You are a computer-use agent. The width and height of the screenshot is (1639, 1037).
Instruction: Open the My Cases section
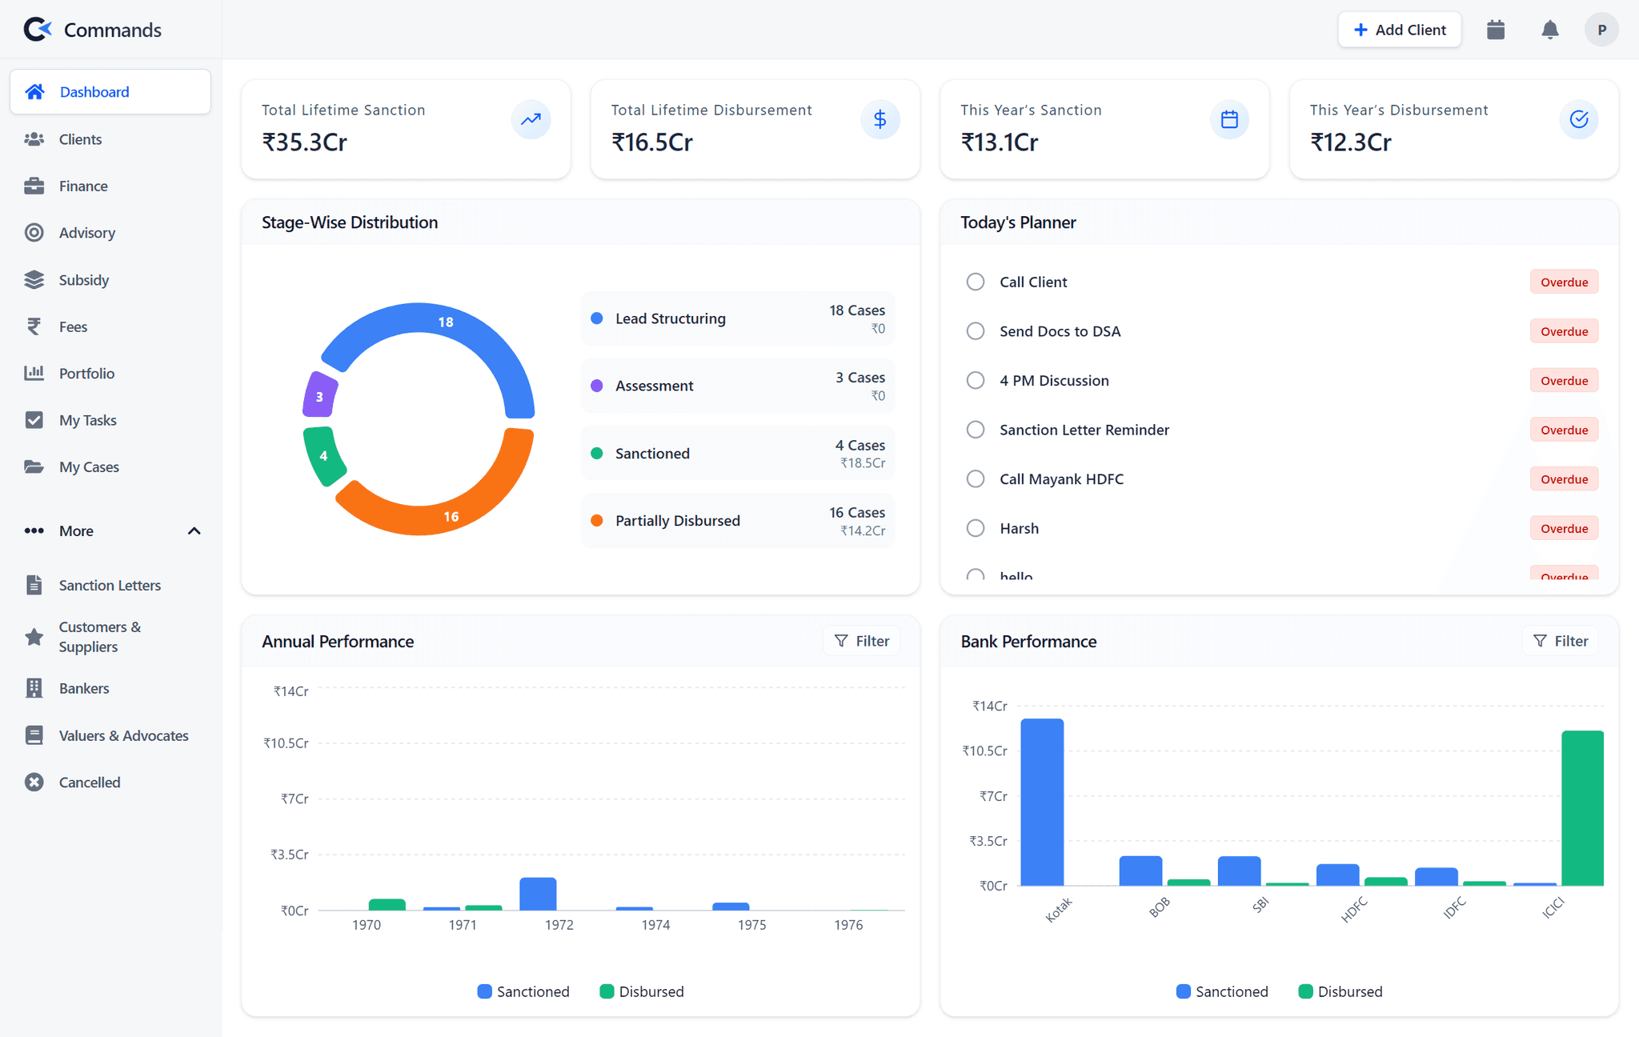click(x=90, y=466)
